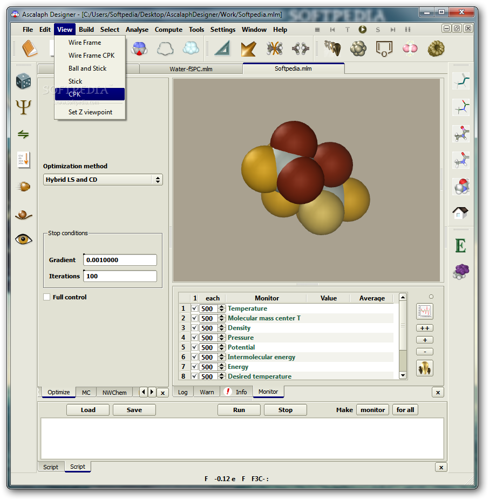Click the orange arrow geometry toolbar icon
Viewport: 489px width, 500px height.
click(x=249, y=49)
